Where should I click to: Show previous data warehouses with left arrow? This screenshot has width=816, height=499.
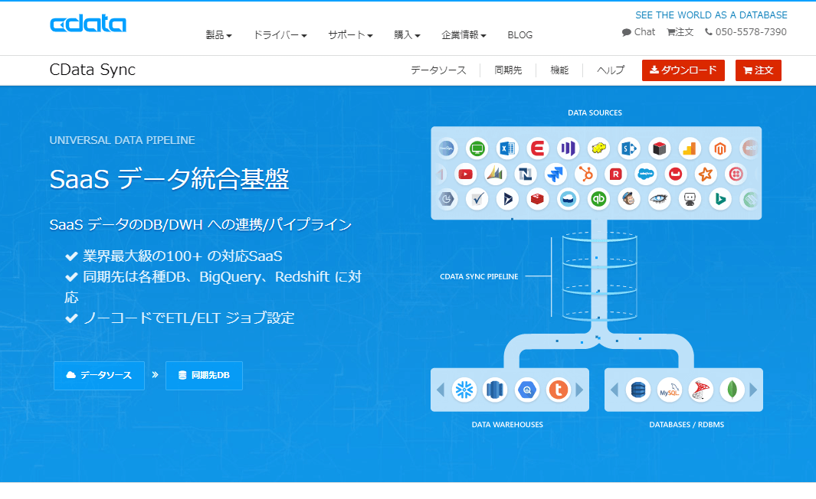[441, 390]
